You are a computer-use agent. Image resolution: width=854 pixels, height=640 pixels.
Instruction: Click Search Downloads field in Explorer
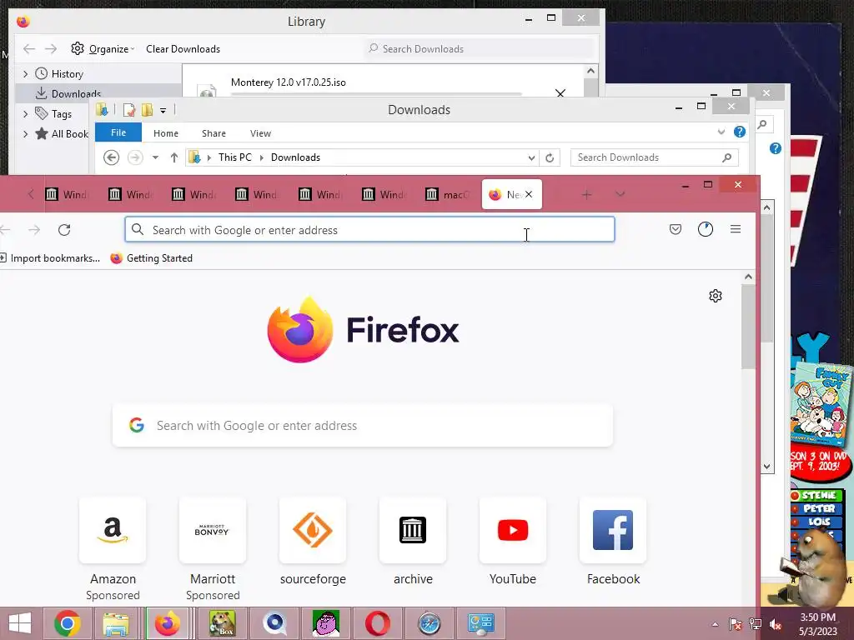coord(654,157)
